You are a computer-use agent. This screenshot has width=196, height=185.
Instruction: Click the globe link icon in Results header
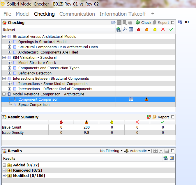[x=166, y=158]
